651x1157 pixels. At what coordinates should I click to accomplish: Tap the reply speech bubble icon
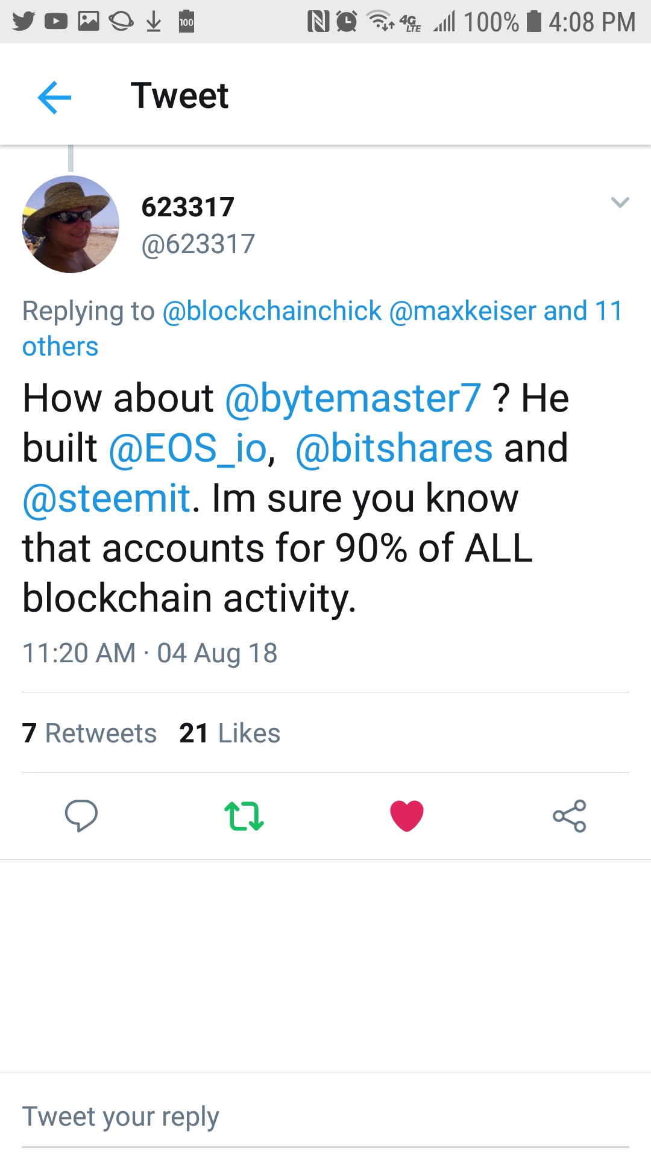[x=81, y=815]
